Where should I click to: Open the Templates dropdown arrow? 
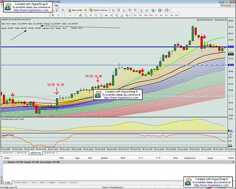click(169, 10)
